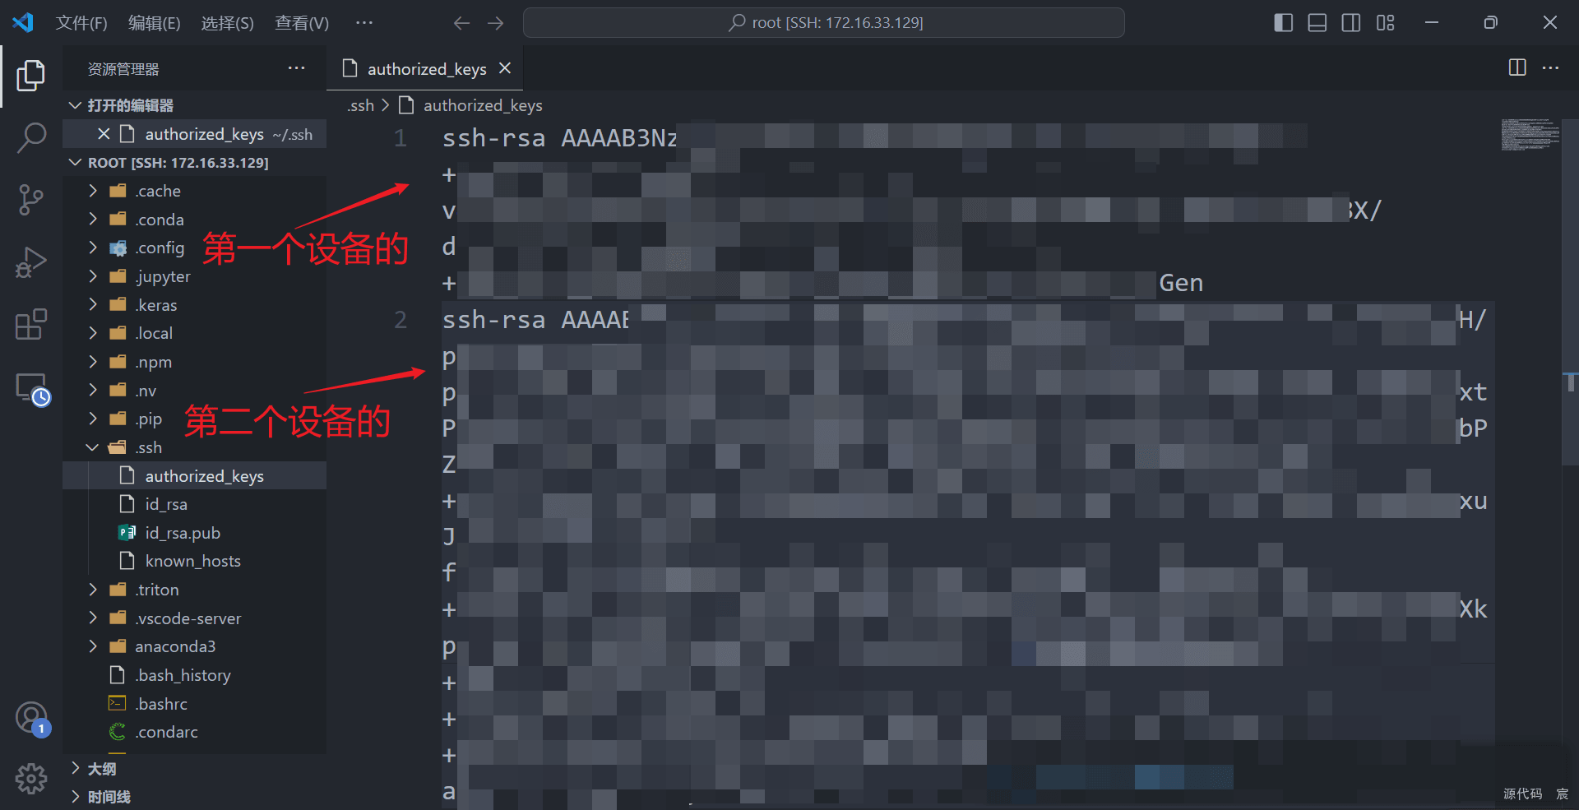Open the 文件(F) menu
Viewport: 1579px width, 810px height.
[81, 23]
